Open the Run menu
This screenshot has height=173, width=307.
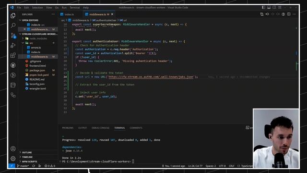64,8
